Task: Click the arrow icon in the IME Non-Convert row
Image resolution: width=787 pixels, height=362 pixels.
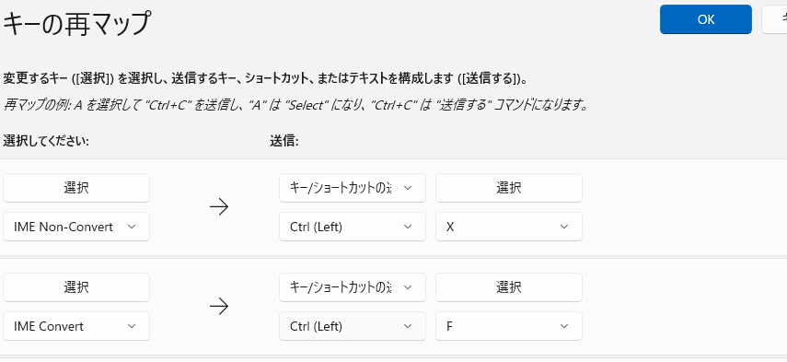Action: click(219, 207)
